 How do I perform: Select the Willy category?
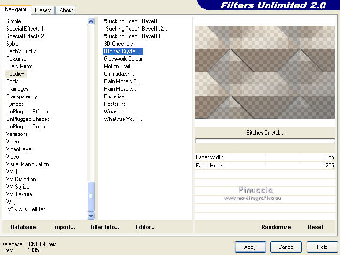pos(11,202)
